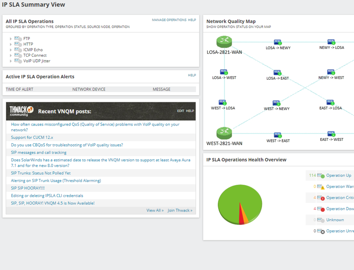Viewport: 354px width, 270px height.
Task: Click the WEST -> LOSA SLA operation icon
Action: click(223, 102)
